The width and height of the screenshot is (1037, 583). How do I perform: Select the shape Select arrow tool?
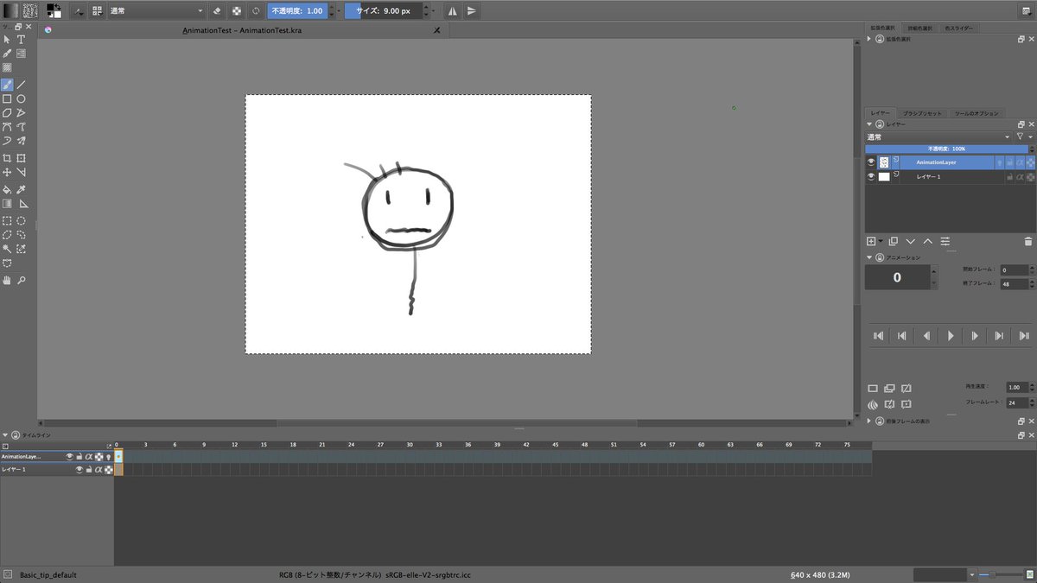coord(7,40)
